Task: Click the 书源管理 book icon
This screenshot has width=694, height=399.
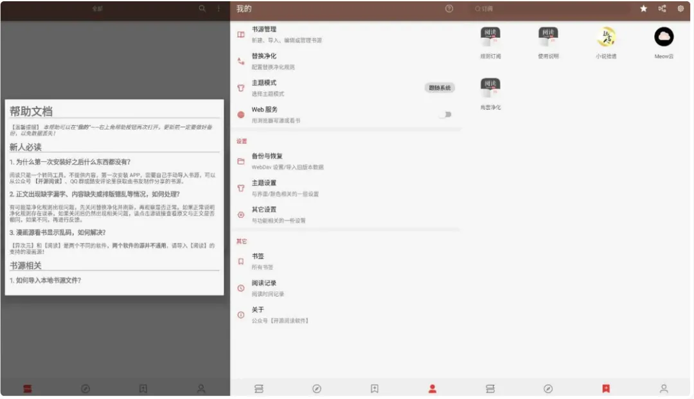Action: [x=241, y=34]
